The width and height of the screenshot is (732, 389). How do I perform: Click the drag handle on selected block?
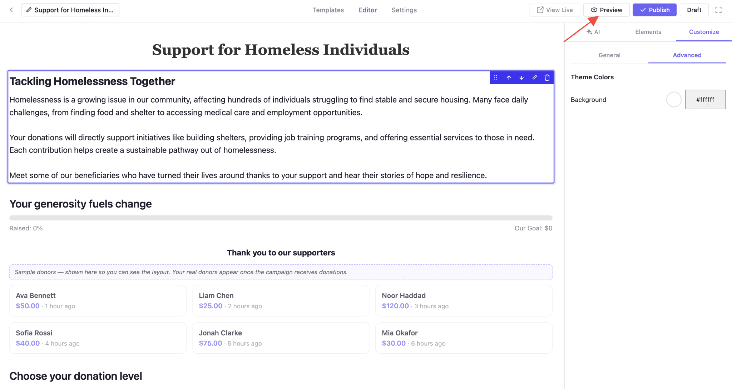(x=495, y=78)
